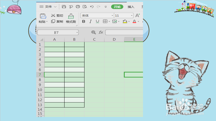
Task: Toggle Italic formatting
Action: [x=90, y=22]
